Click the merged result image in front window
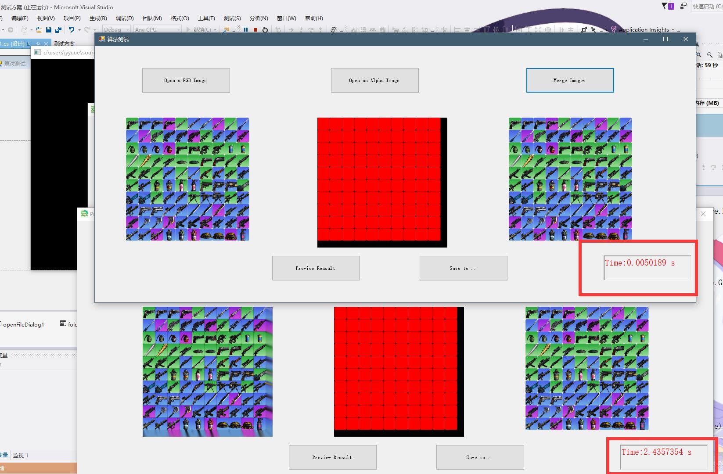Viewport: 723px width, 474px height. coord(570,179)
